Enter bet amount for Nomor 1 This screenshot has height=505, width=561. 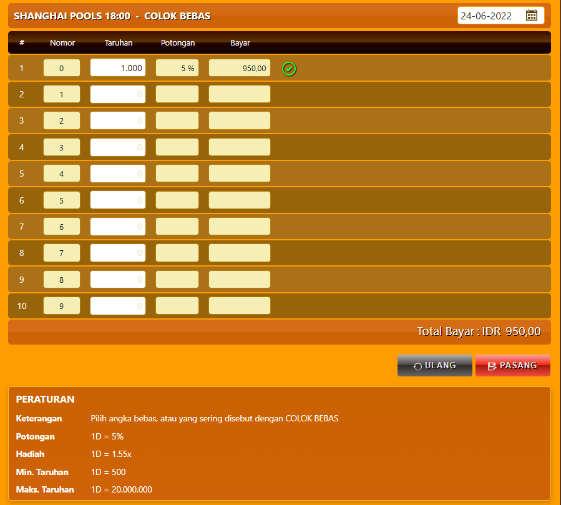coord(118,94)
